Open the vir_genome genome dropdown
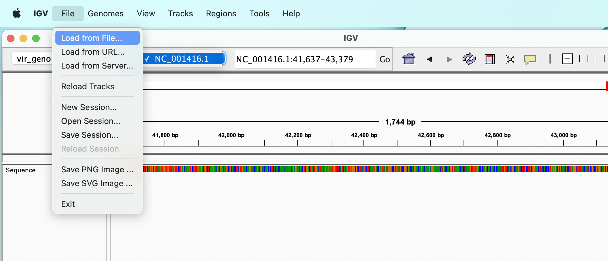The height and width of the screenshot is (261, 608). [32, 59]
